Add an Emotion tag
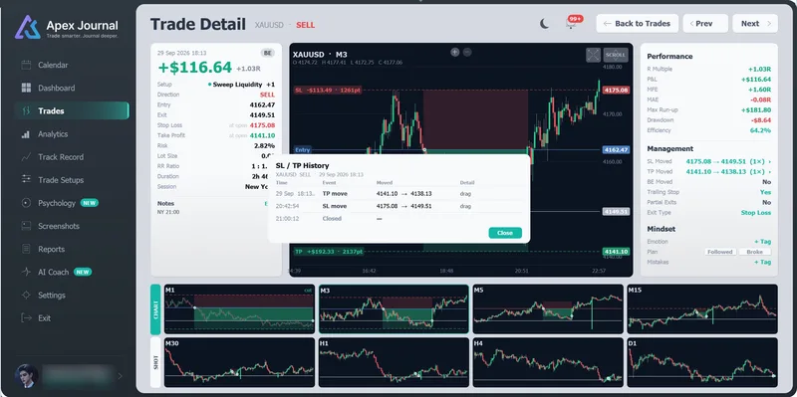The height and width of the screenshot is (397, 797). (x=762, y=242)
